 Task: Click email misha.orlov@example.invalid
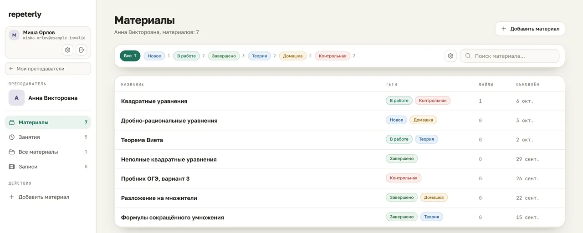[x=54, y=38]
